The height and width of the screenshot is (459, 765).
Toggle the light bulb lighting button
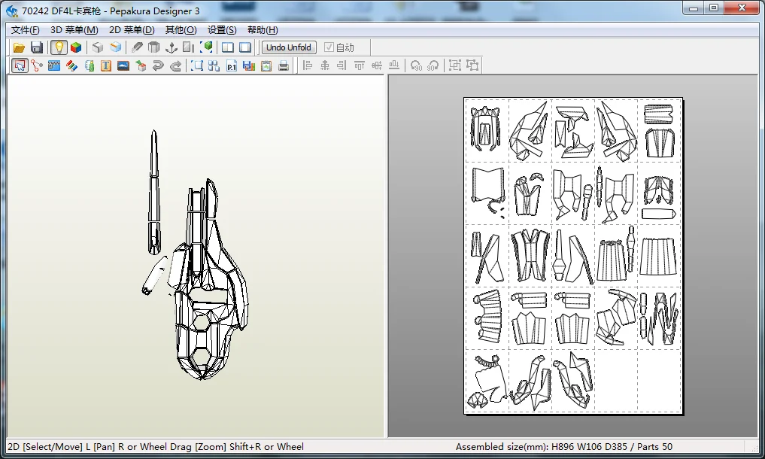pyautogui.click(x=59, y=47)
